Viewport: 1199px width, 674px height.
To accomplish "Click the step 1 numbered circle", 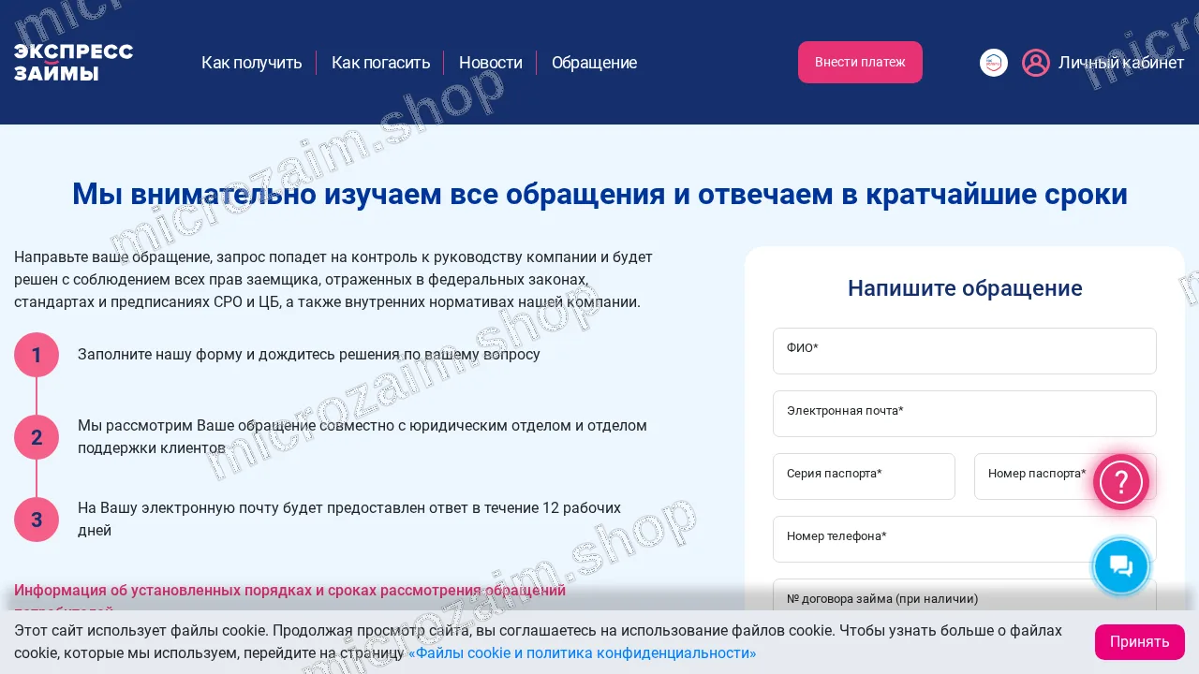I will click(37, 355).
